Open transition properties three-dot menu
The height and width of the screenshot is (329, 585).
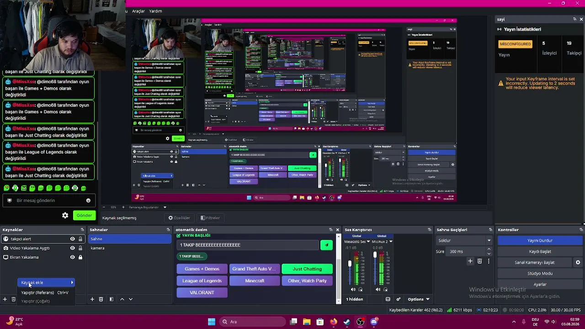click(489, 261)
